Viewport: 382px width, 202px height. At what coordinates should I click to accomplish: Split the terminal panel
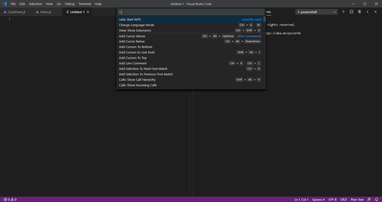[351, 12]
